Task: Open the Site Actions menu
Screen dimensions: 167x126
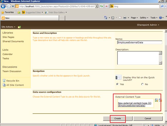Action: [8, 27]
